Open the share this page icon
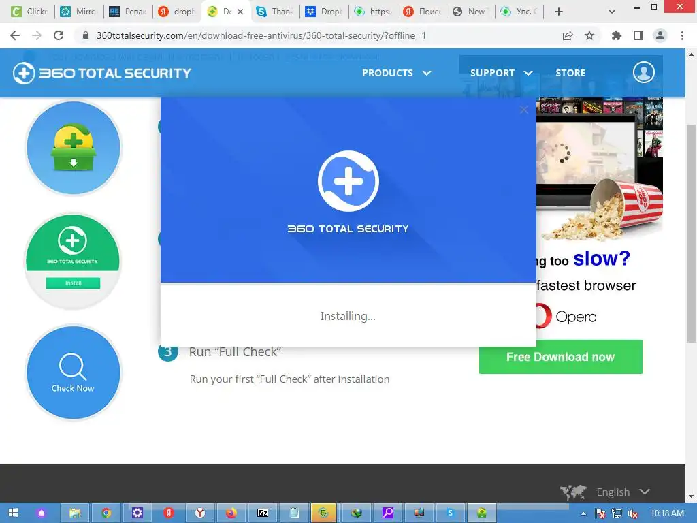697x523 pixels. click(568, 35)
